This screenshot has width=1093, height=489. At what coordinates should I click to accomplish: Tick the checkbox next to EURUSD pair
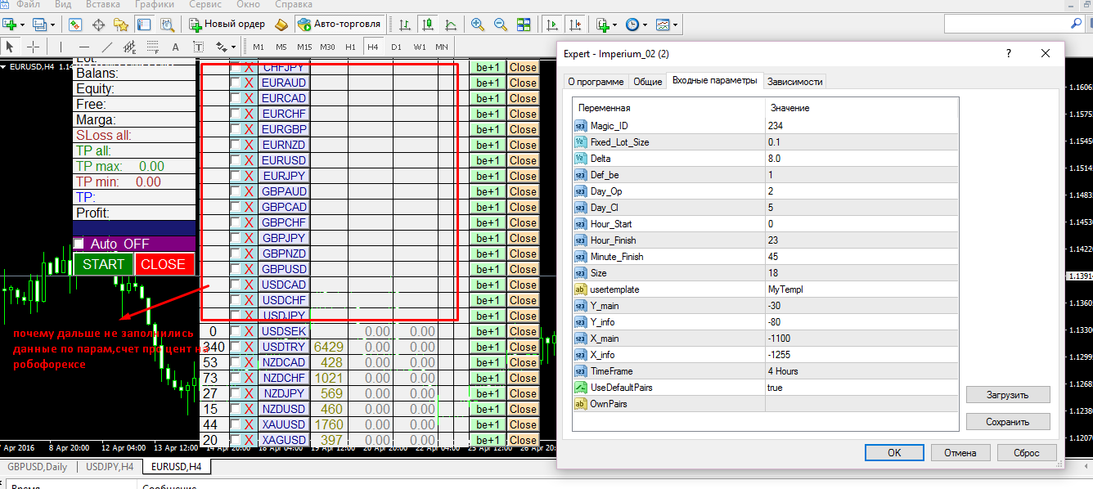(236, 160)
